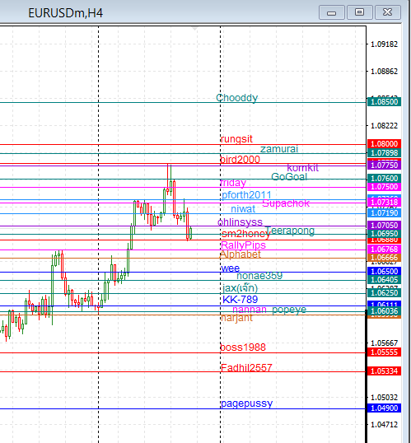This screenshot has width=411, height=443.
Task: Select the zamurai horizontal line label
Action: click(279, 149)
